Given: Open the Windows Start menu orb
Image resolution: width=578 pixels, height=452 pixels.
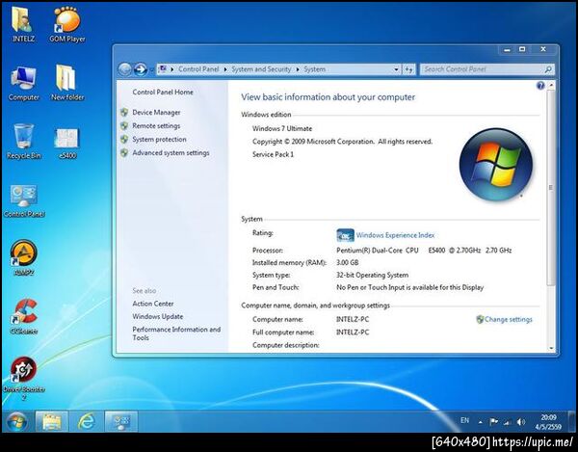Looking at the screenshot, I should point(15,421).
